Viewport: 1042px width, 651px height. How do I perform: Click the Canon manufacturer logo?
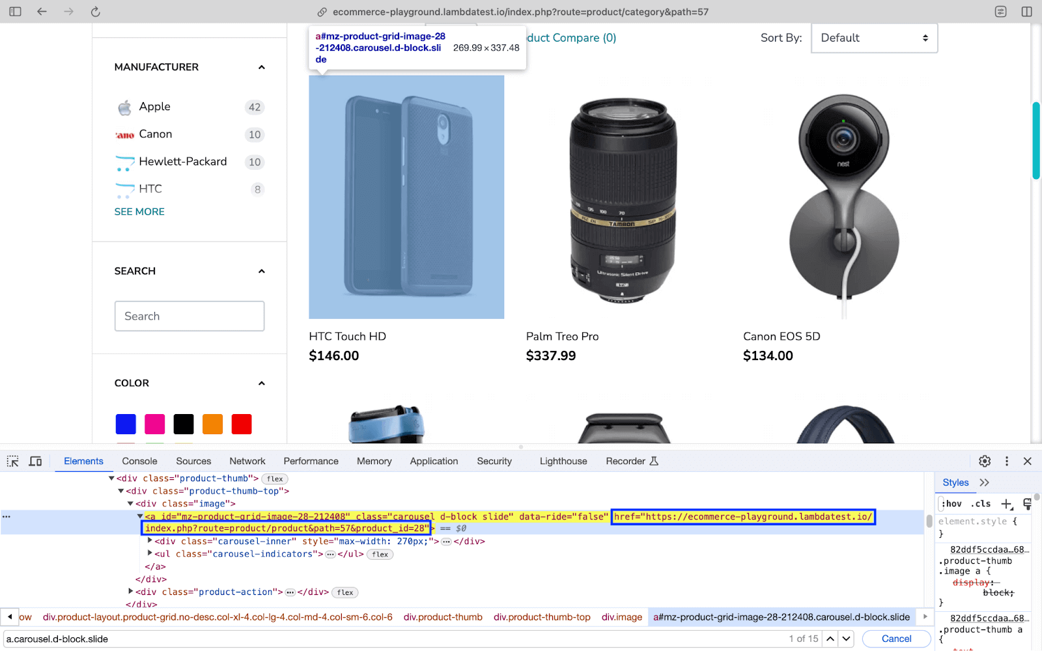click(x=124, y=135)
